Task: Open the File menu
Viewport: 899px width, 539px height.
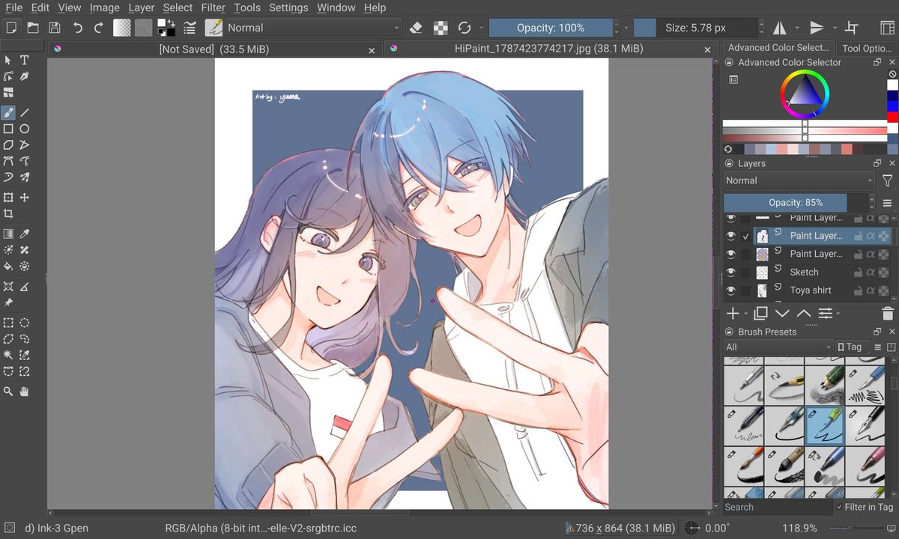Action: (13, 7)
